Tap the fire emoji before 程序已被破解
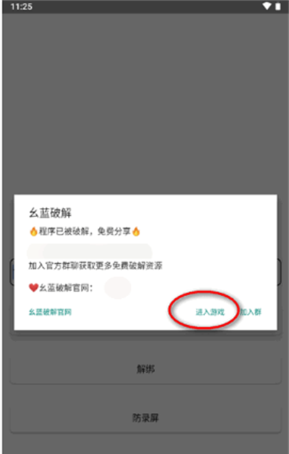The image size is (289, 454). 33,231
